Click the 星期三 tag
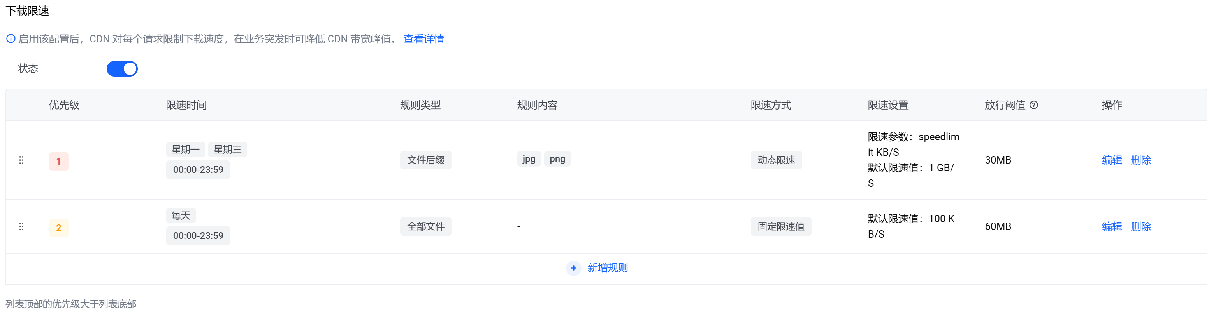 [x=228, y=150]
